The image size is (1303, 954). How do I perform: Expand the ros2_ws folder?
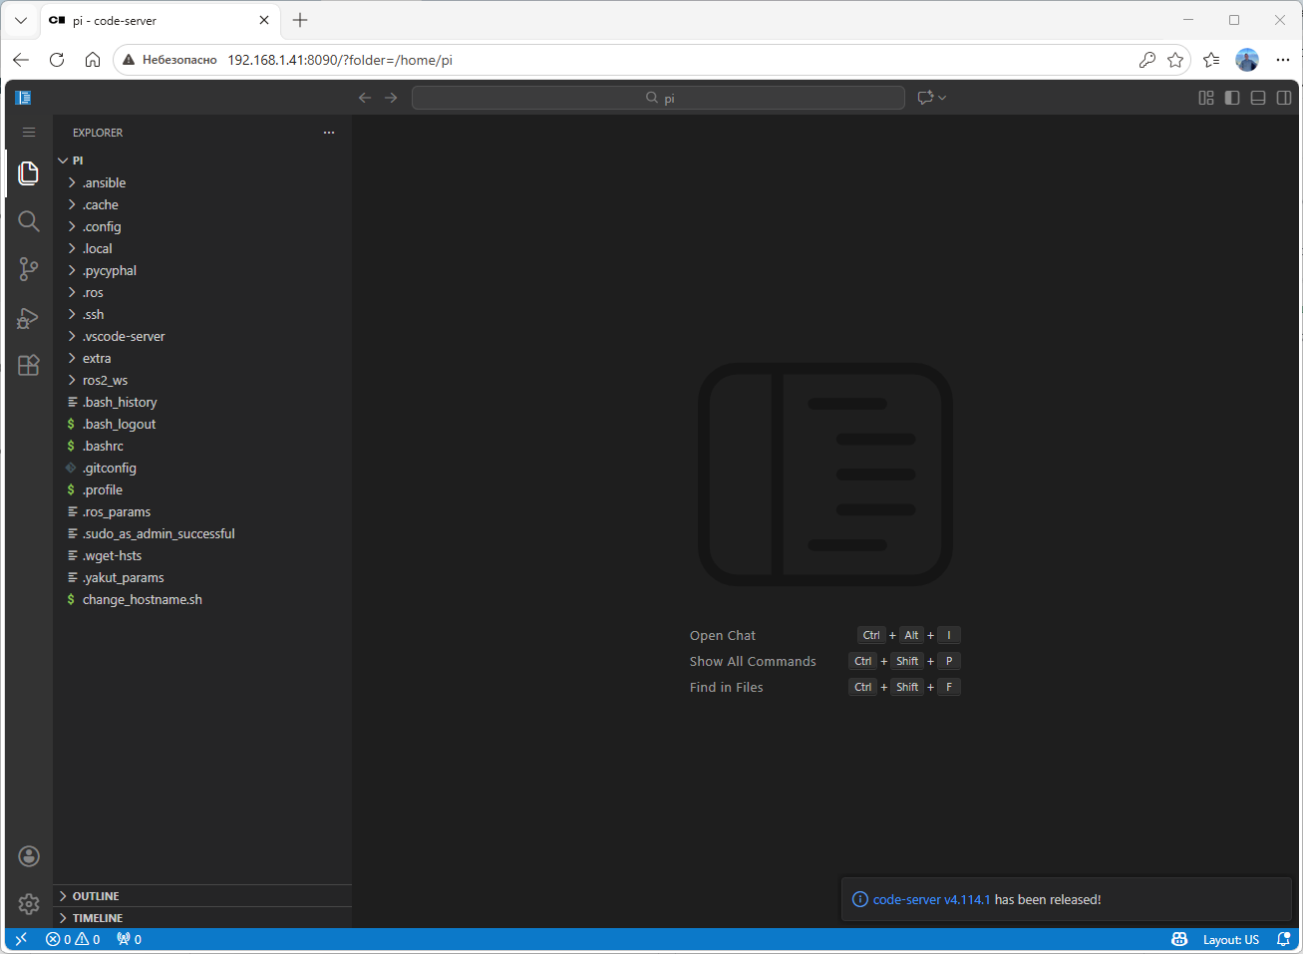pyautogui.click(x=105, y=380)
